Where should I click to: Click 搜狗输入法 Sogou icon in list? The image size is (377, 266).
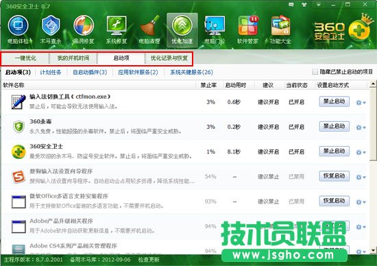click(x=19, y=176)
